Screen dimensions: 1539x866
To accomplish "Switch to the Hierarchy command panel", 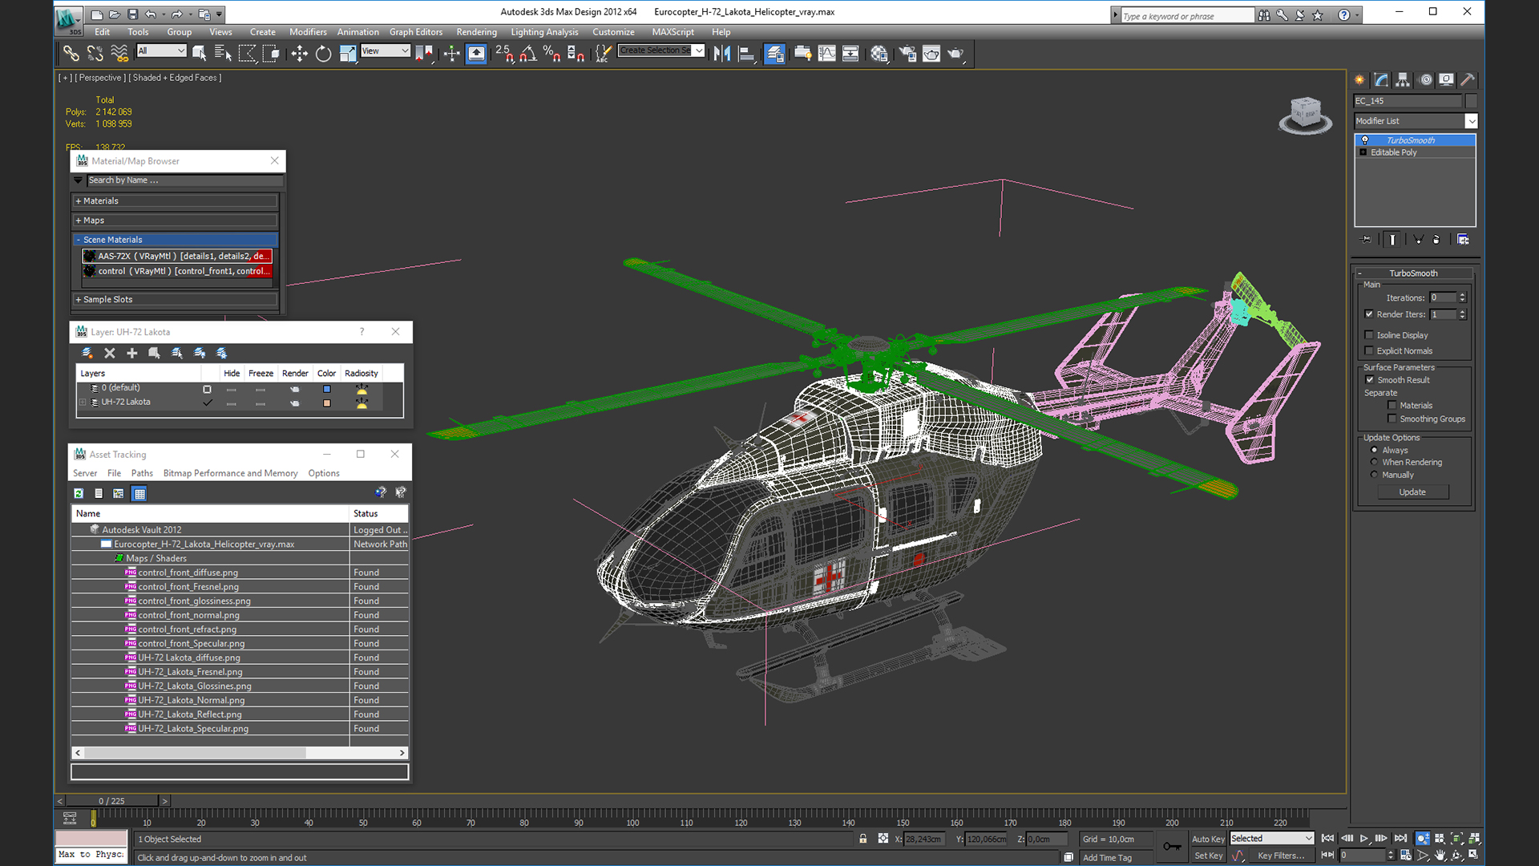I will pos(1403,79).
